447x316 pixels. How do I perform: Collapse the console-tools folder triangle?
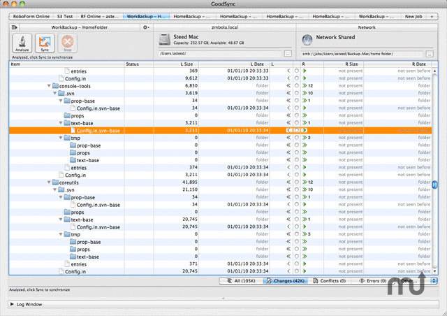point(49,85)
